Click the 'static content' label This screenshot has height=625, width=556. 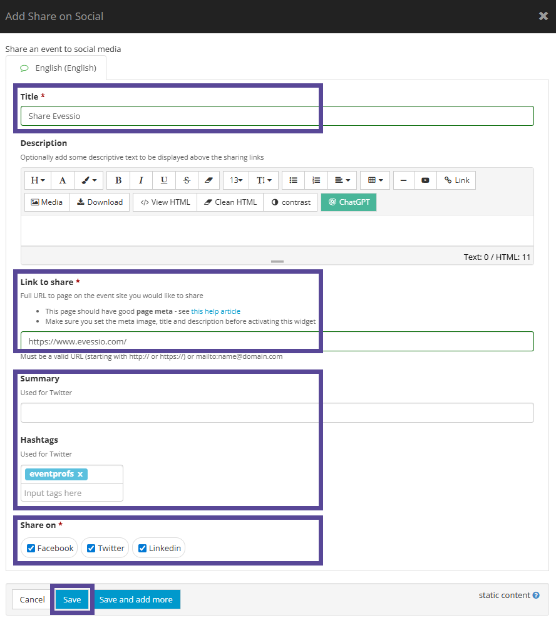coord(504,595)
